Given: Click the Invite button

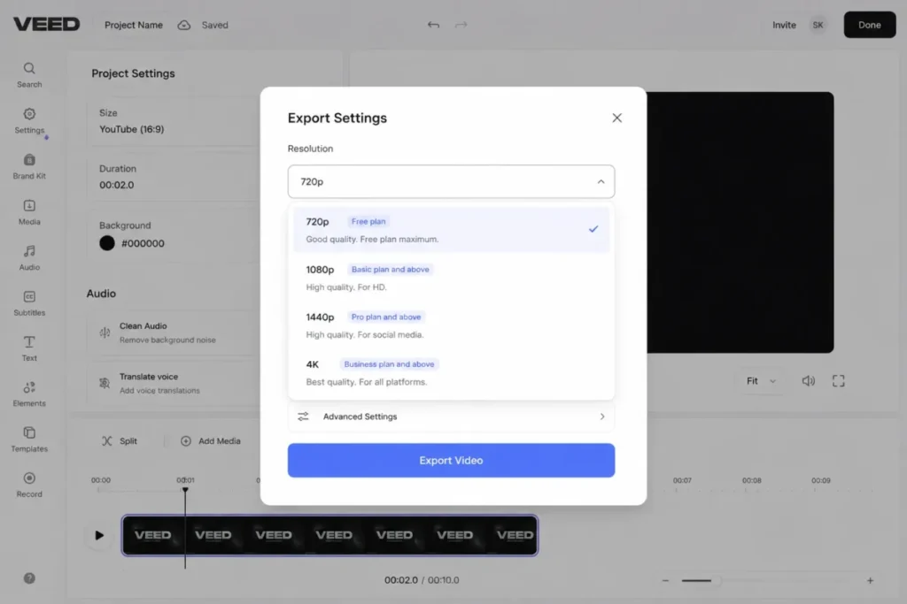Looking at the screenshot, I should [784, 25].
